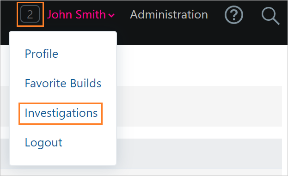This screenshot has width=288, height=176.
Task: Click the light gray row behind menu
Action: (199, 106)
